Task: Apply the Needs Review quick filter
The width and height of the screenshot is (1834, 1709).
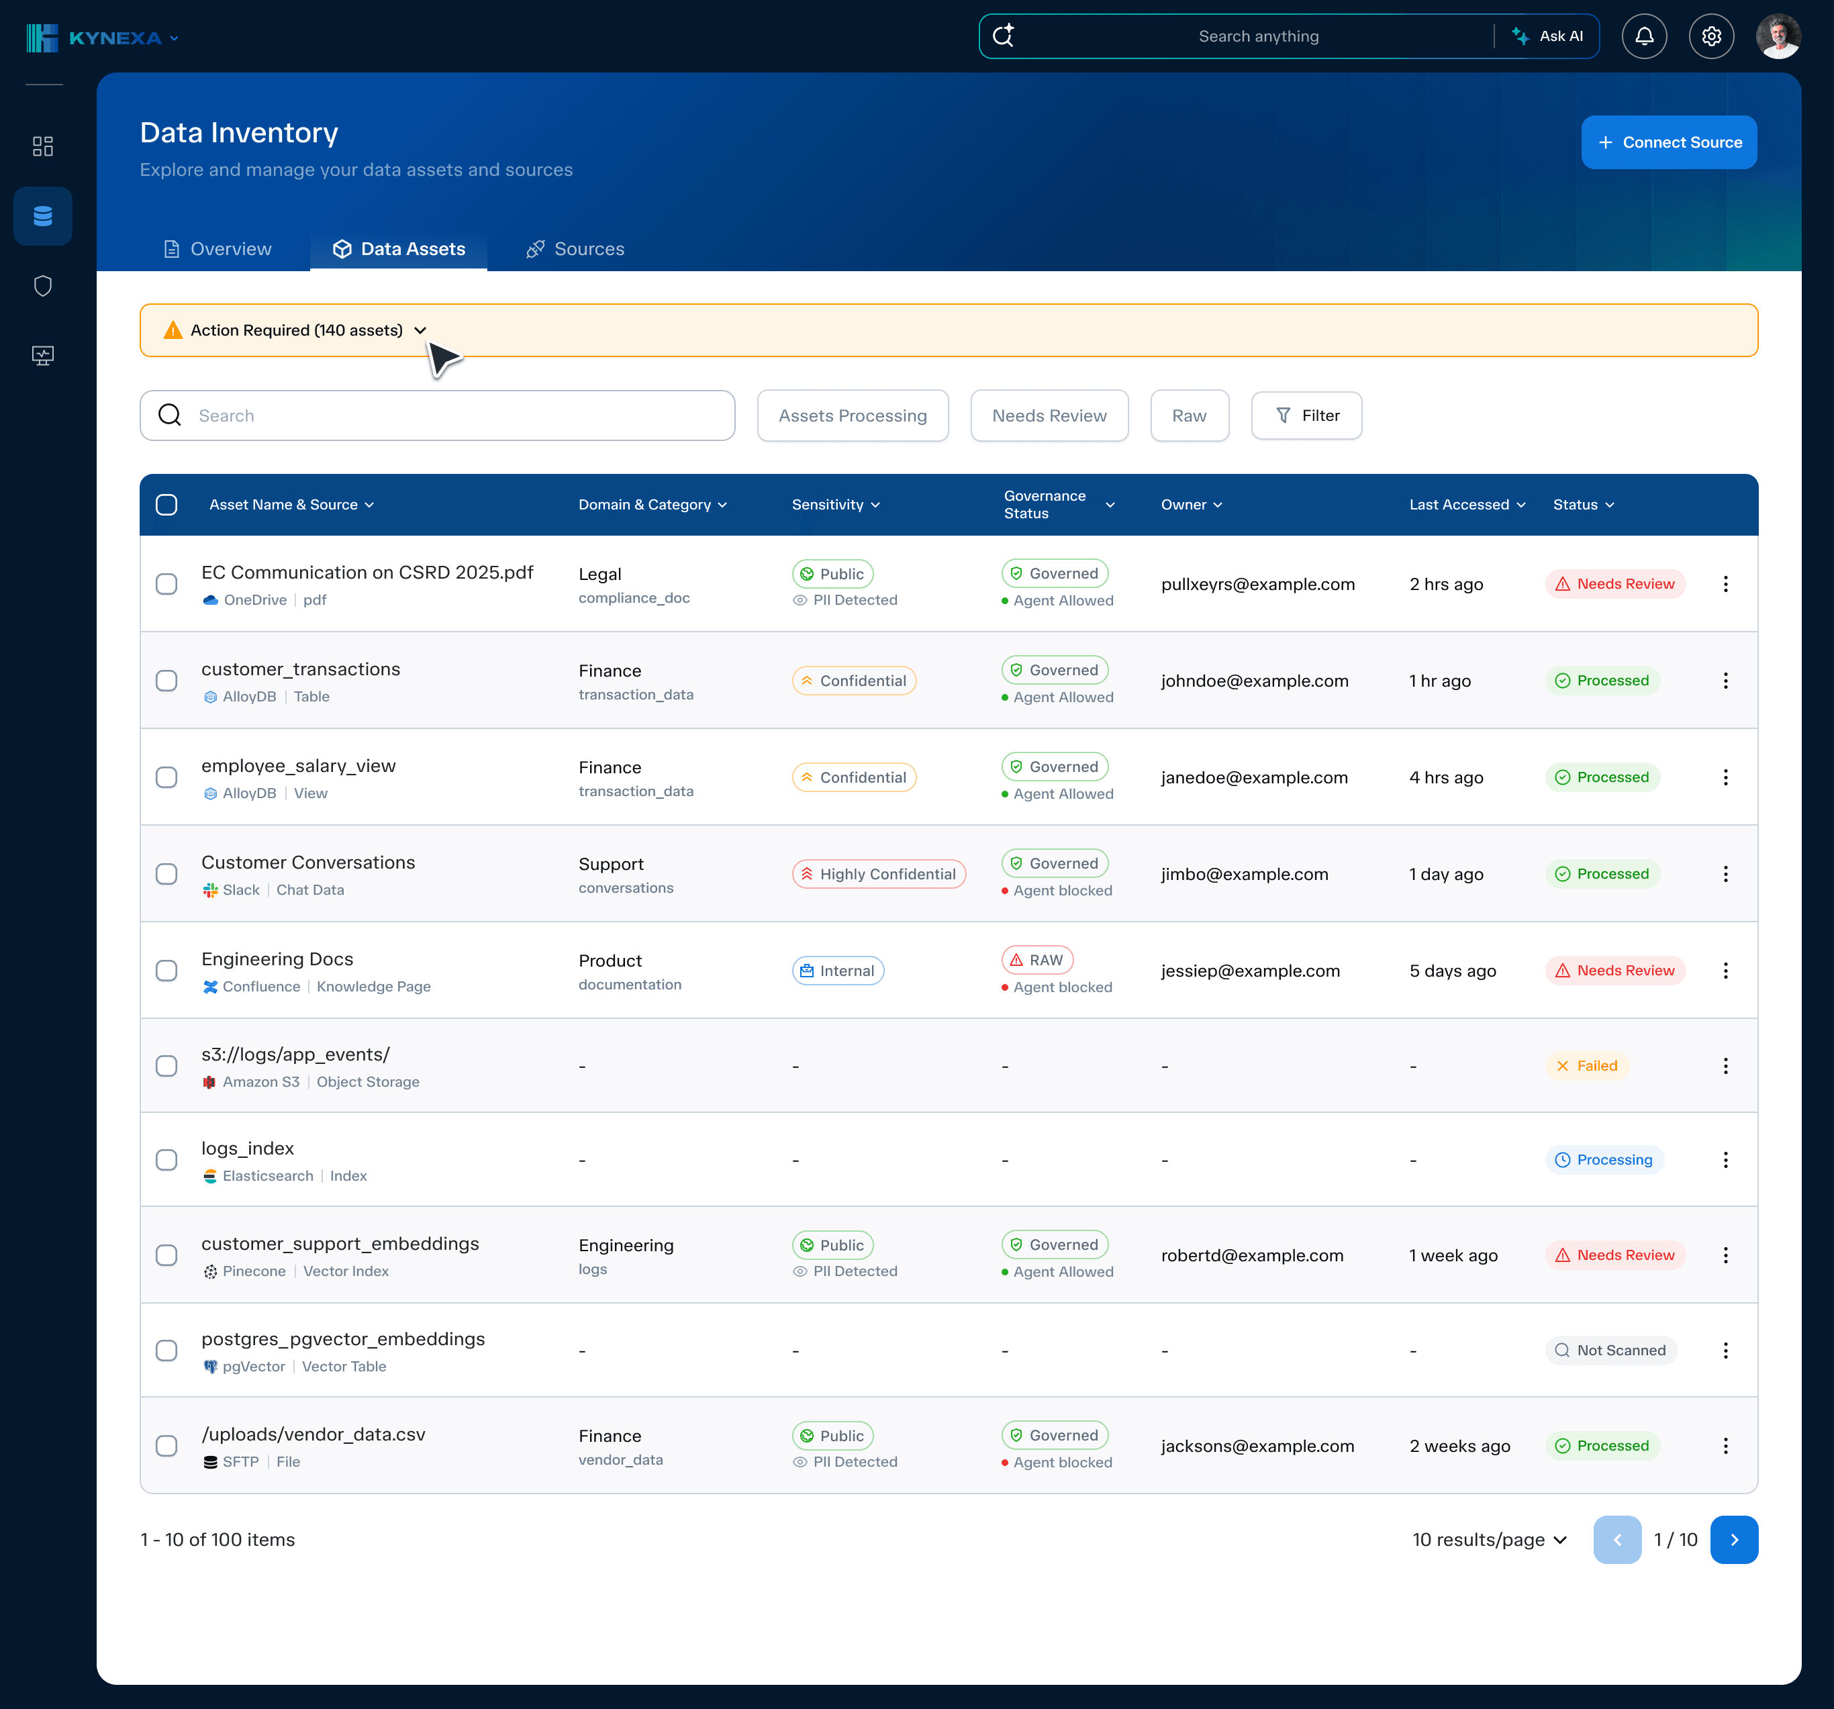Action: tap(1049, 415)
